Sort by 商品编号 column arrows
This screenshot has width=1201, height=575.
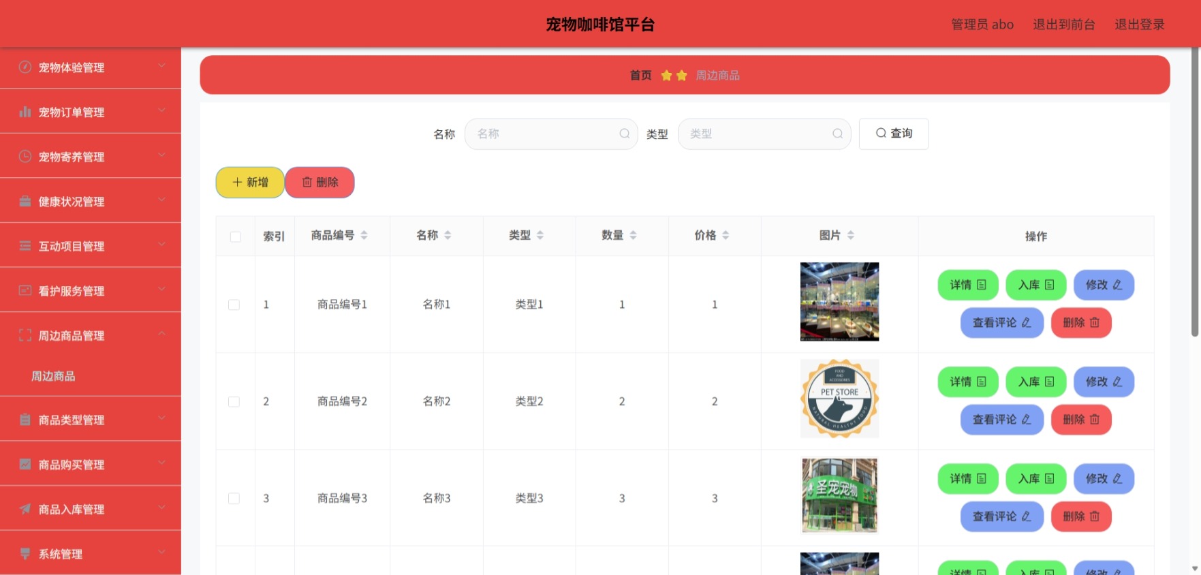pyautogui.click(x=364, y=235)
